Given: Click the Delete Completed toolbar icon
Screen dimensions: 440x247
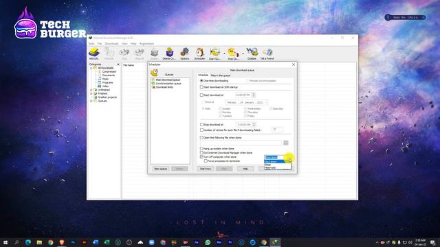Looking at the screenshot, I should 169,54.
